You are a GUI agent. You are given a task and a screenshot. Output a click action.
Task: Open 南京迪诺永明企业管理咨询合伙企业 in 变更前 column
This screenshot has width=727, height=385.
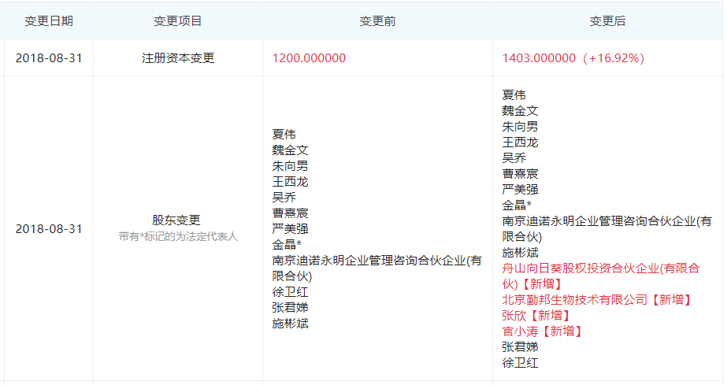tap(377, 268)
